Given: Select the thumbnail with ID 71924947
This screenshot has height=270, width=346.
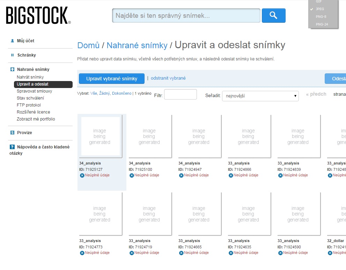Looking at the screenshot, I should coord(200,136).
